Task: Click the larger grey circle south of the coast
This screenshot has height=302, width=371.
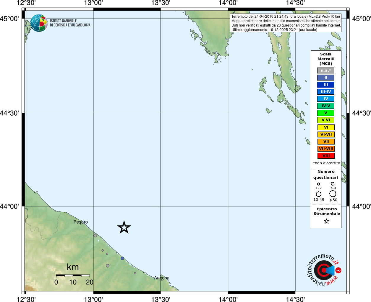Action: (108, 266)
